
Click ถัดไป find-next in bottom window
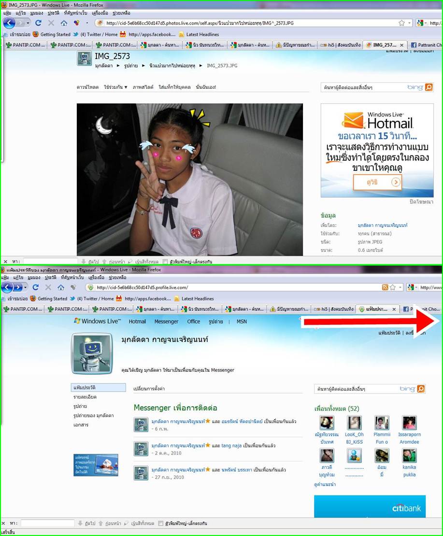pyautogui.click(x=86, y=523)
